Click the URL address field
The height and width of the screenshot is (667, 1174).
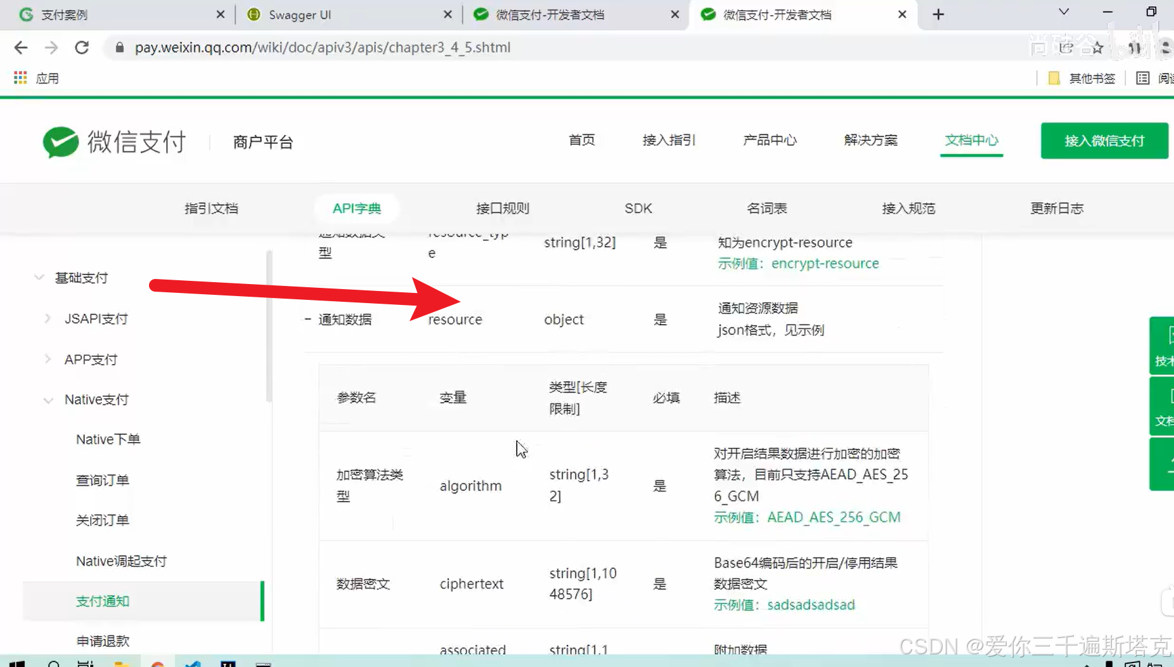(x=571, y=48)
